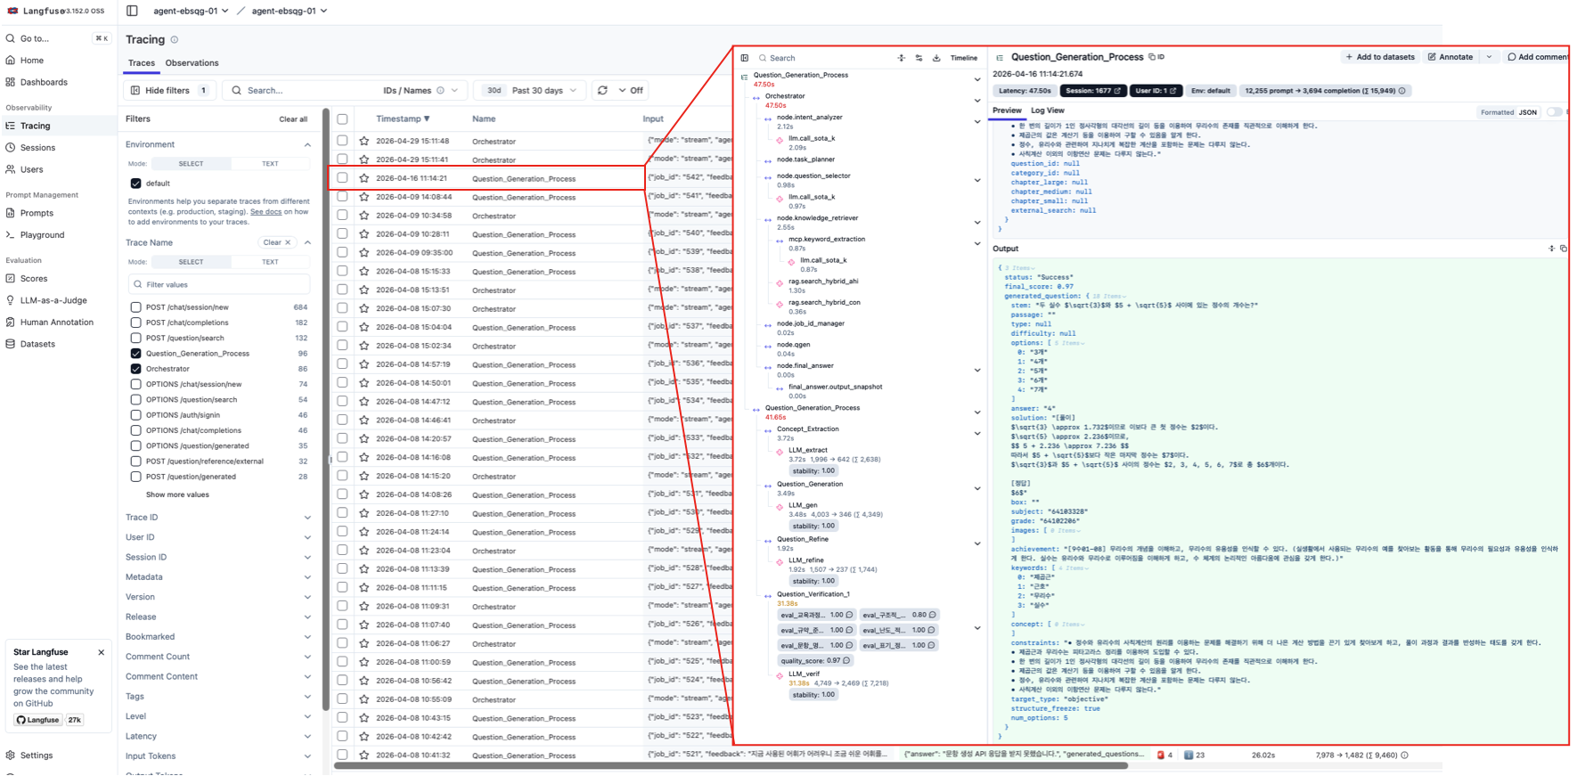The image size is (1577, 776).
Task: Open the IDs / Names search type dropdown
Action: (421, 90)
